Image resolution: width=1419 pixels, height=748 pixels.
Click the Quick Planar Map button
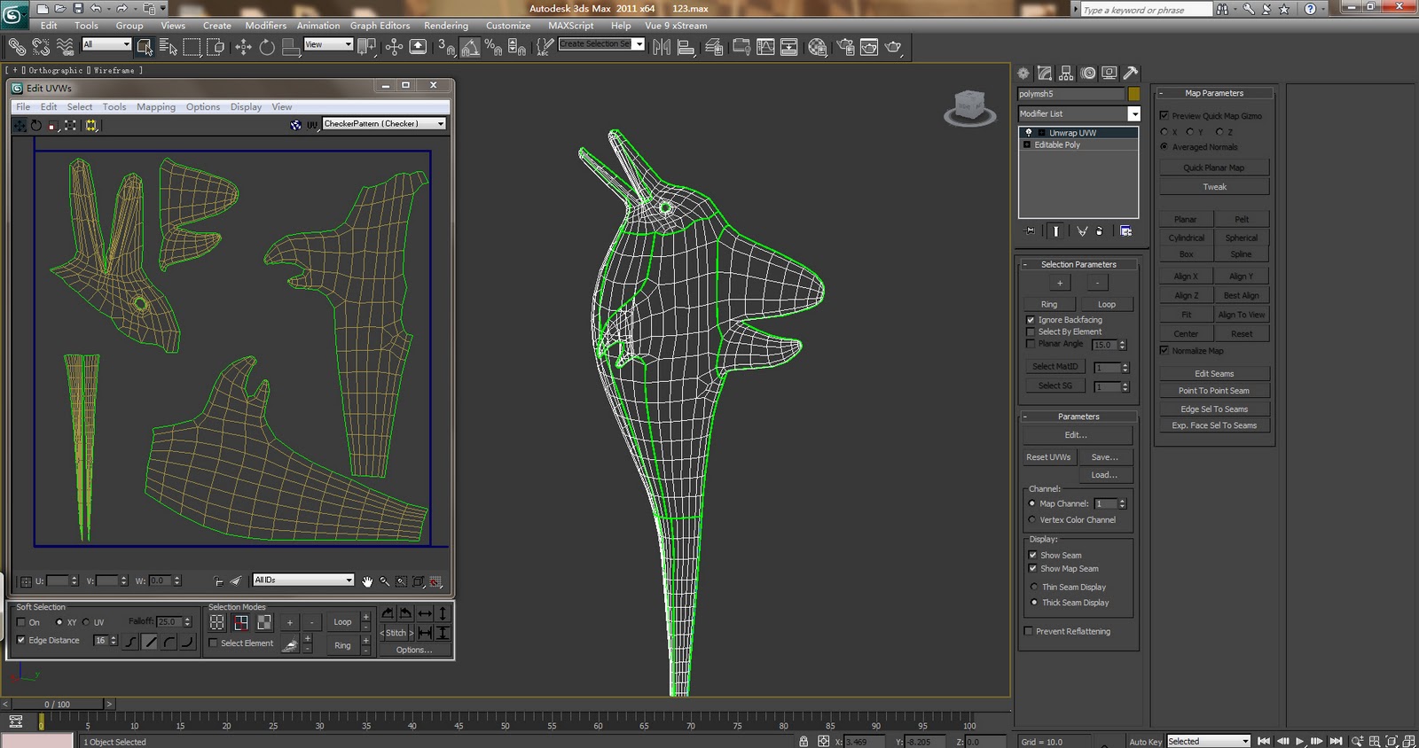[1213, 168]
